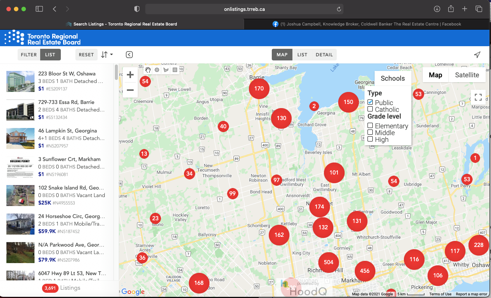Open the sort order dropdown

coord(107,55)
